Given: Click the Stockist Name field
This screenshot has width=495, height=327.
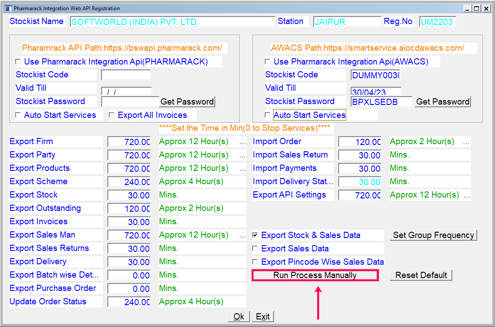Looking at the screenshot, I should point(172,22).
